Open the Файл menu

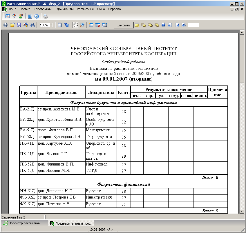click(x=12, y=9)
